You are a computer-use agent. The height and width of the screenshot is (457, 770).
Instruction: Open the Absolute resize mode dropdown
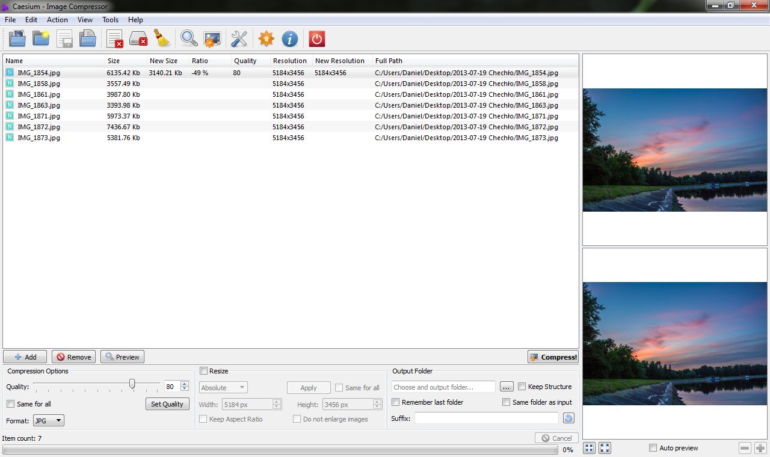223,388
